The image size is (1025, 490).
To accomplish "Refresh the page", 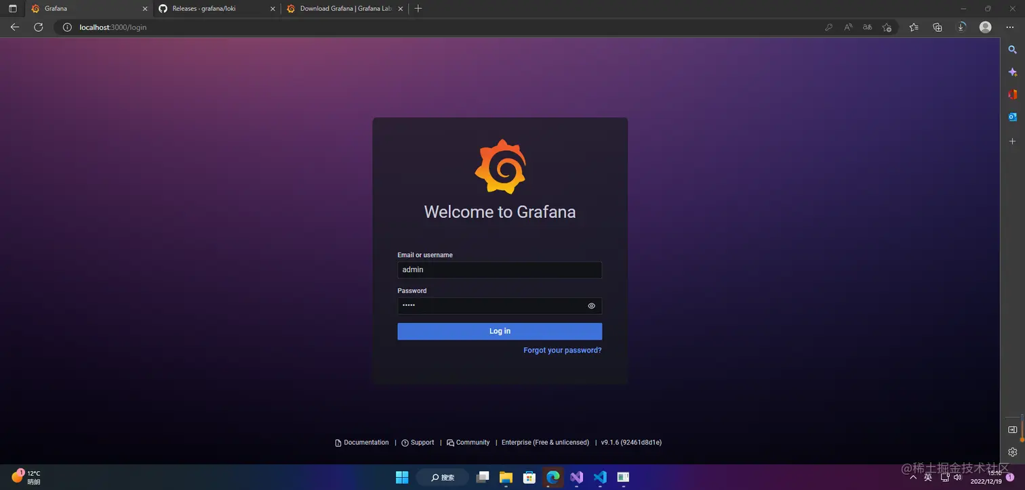I will (39, 27).
